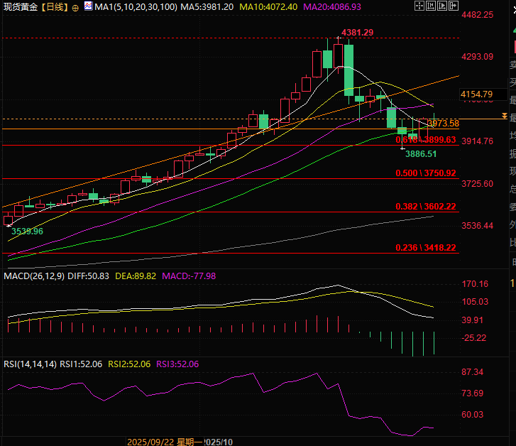
Task: Click the jump-to-start axis icon in the chart header
Action: pyautogui.click(x=431, y=6)
